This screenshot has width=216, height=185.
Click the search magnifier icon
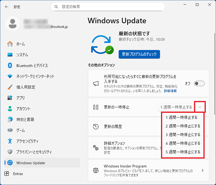(x=56, y=7)
